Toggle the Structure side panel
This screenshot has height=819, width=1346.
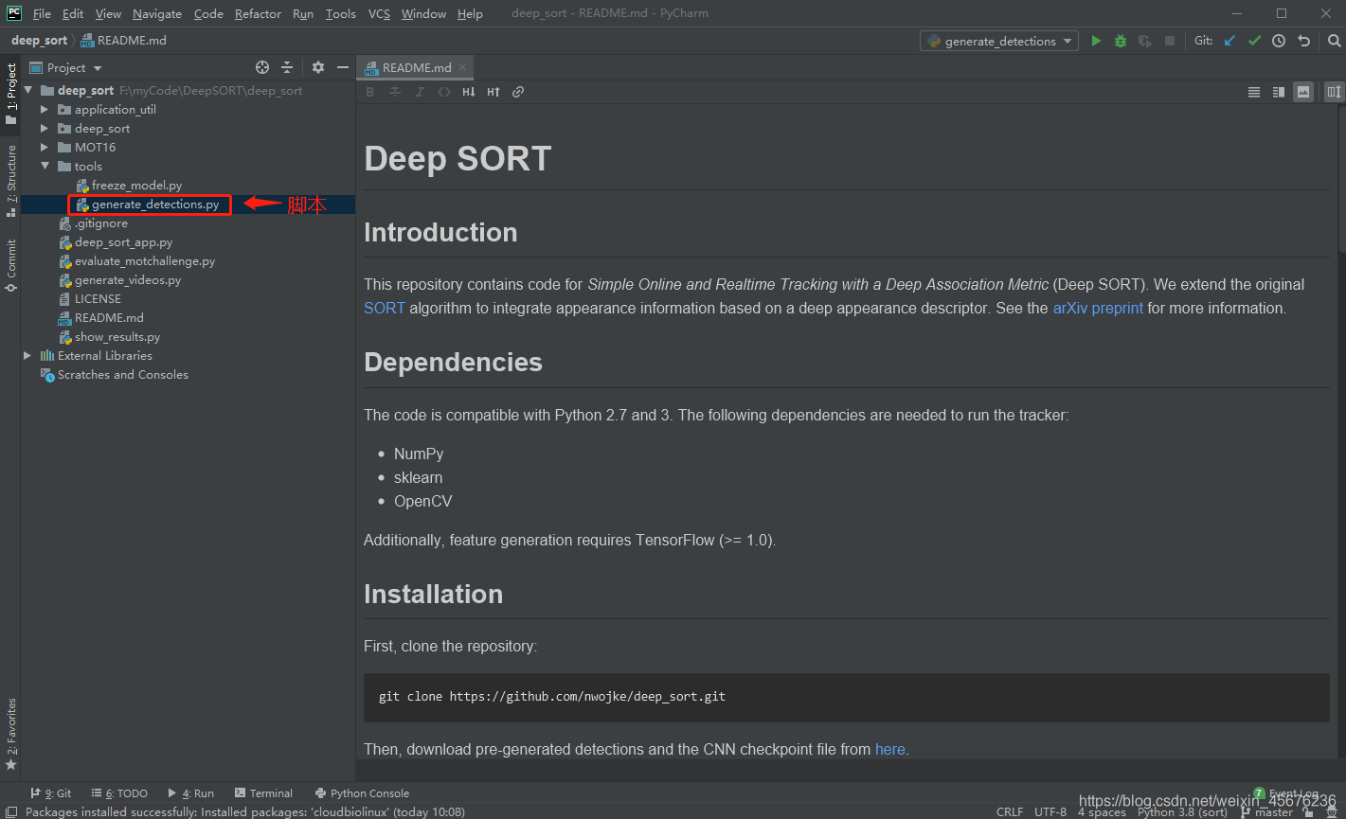point(11,181)
